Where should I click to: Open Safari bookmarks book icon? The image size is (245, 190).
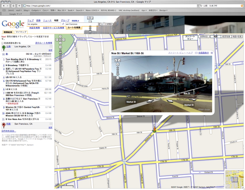(x=4, y=10)
